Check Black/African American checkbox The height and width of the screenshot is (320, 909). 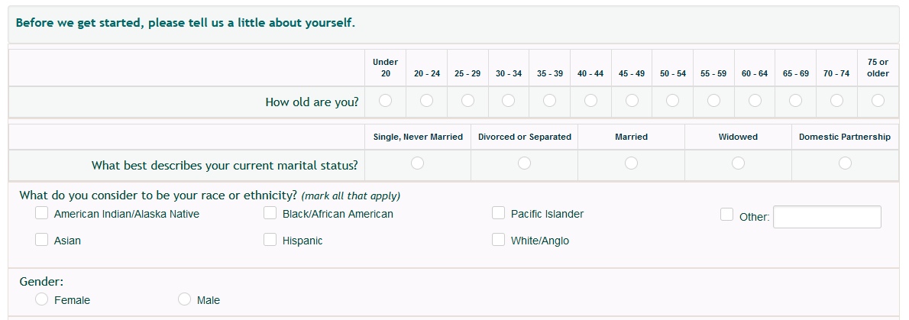(270, 213)
